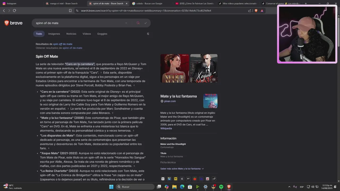Click the checkmark icon in the search box
Screen dimensions: 340x191
[146, 23]
